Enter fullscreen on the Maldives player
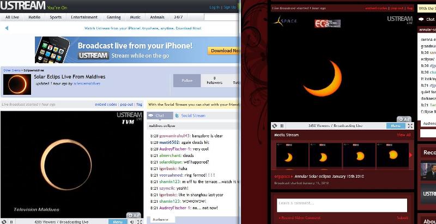Screen dimensions: 436x224 tap(140, 222)
